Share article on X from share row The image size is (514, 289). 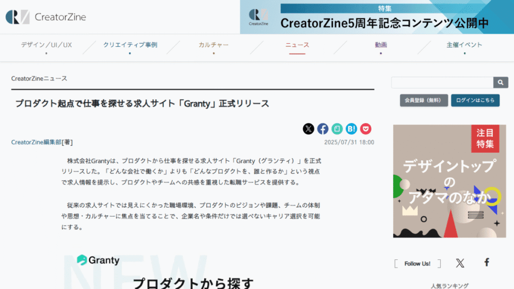309,129
